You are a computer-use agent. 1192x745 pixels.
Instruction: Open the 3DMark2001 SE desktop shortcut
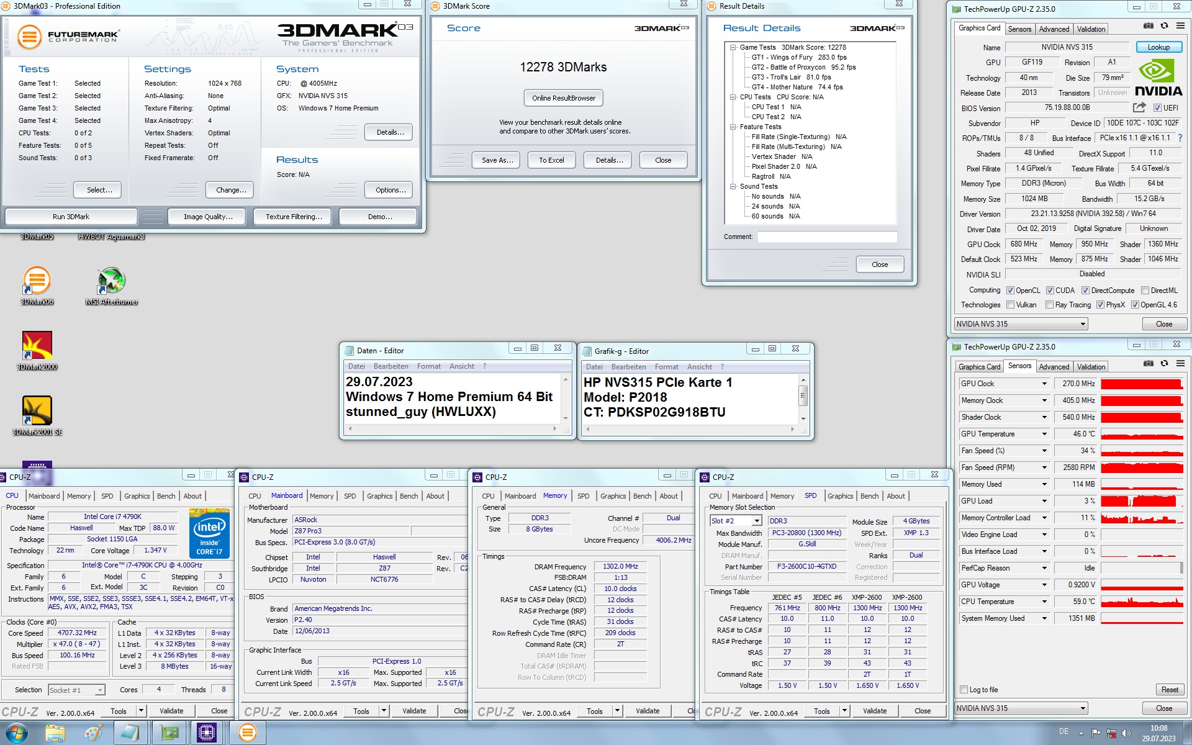tap(37, 416)
